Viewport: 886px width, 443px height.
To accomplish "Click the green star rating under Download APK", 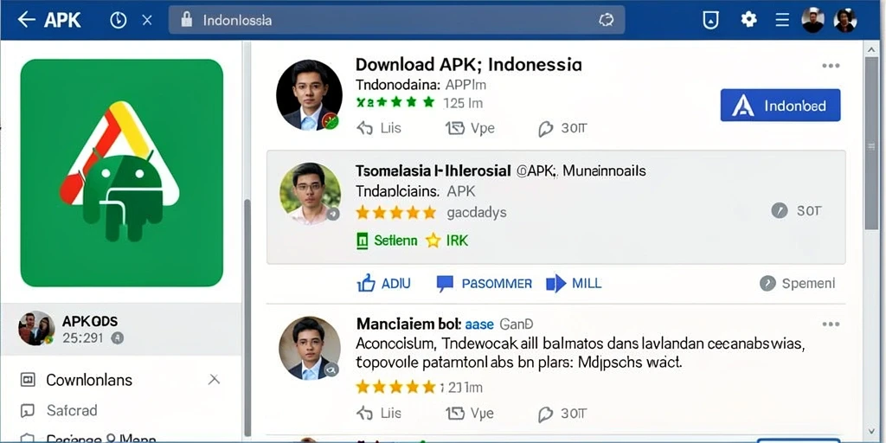I will point(395,102).
